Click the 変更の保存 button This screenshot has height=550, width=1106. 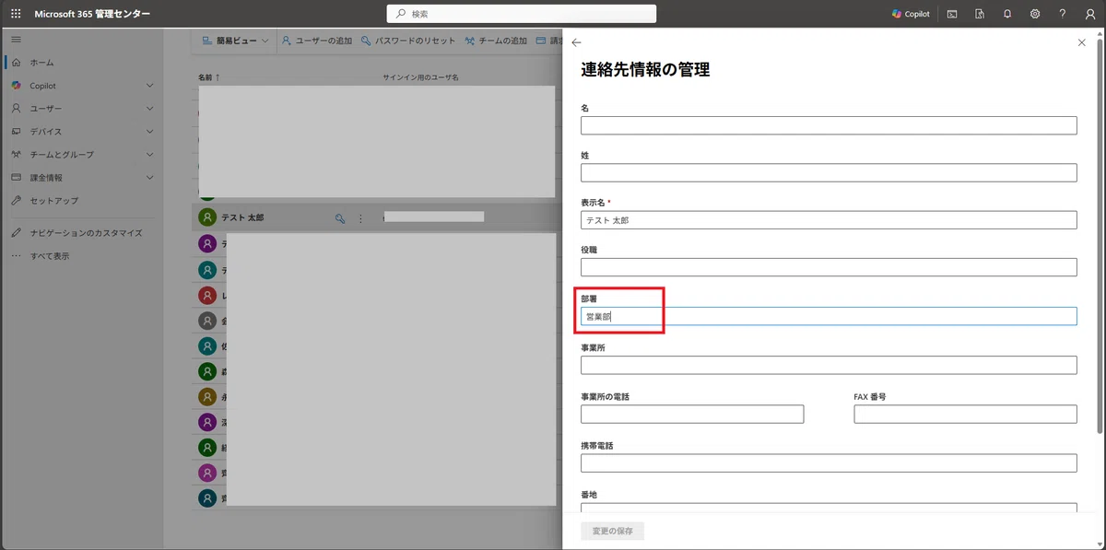click(x=612, y=531)
